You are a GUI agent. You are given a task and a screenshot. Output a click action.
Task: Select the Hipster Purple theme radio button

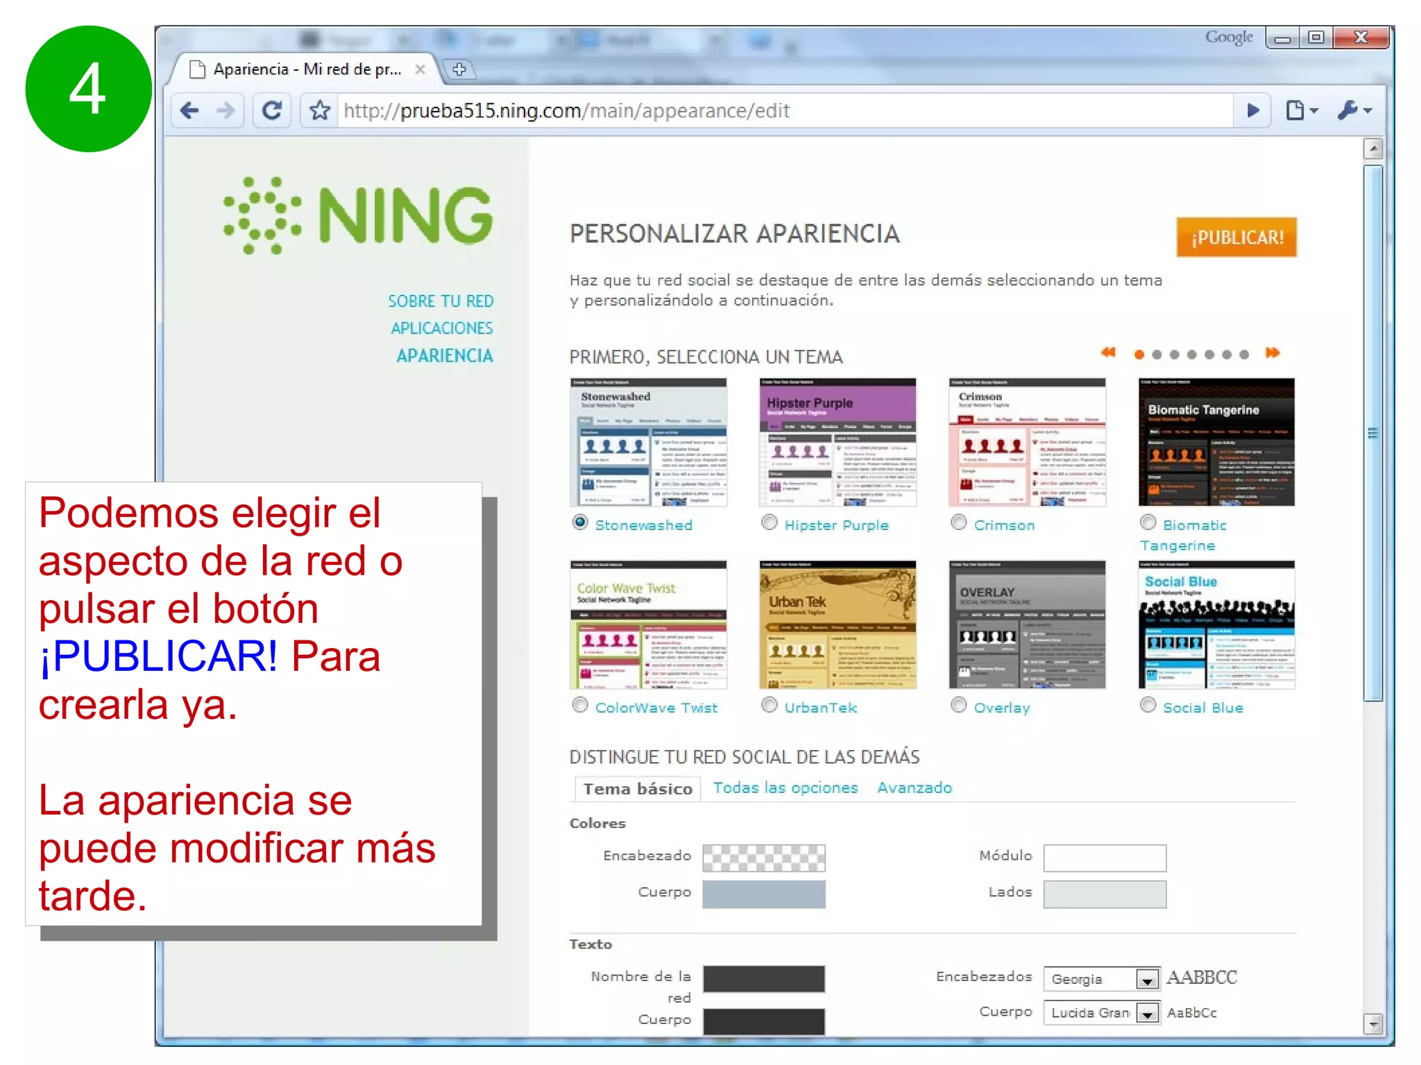(769, 522)
